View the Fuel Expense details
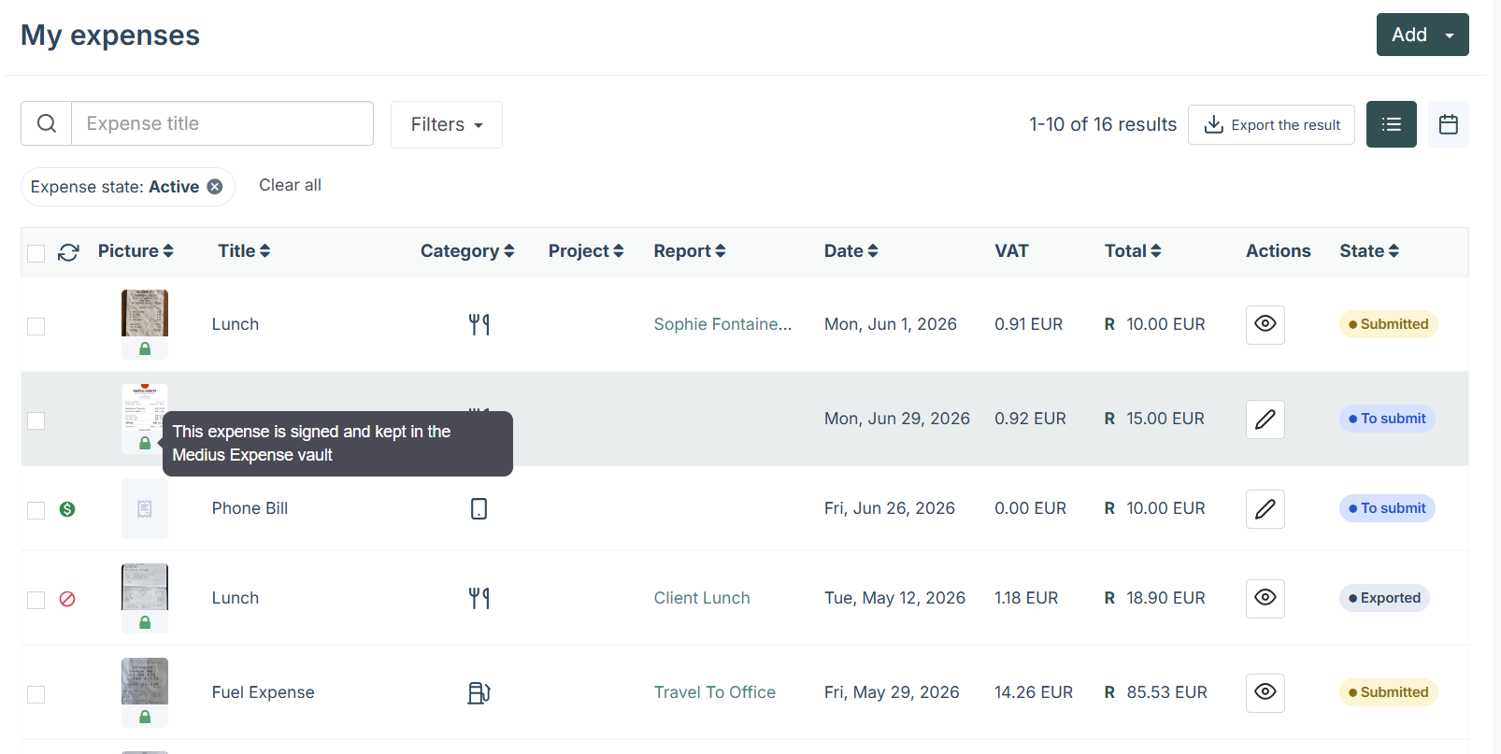Image resolution: width=1501 pixels, height=754 pixels. tap(1265, 692)
